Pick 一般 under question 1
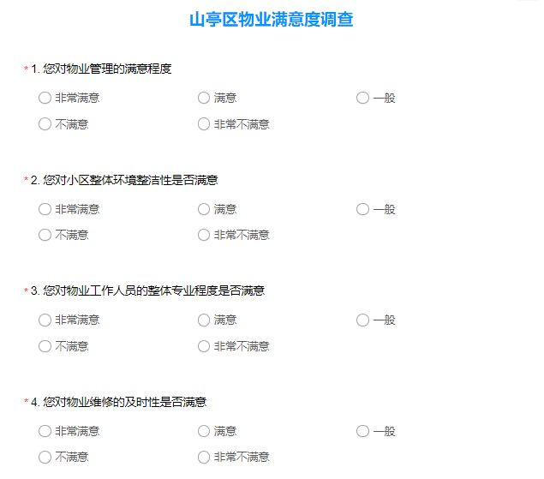Screen dimensions: 544x479 point(363,98)
